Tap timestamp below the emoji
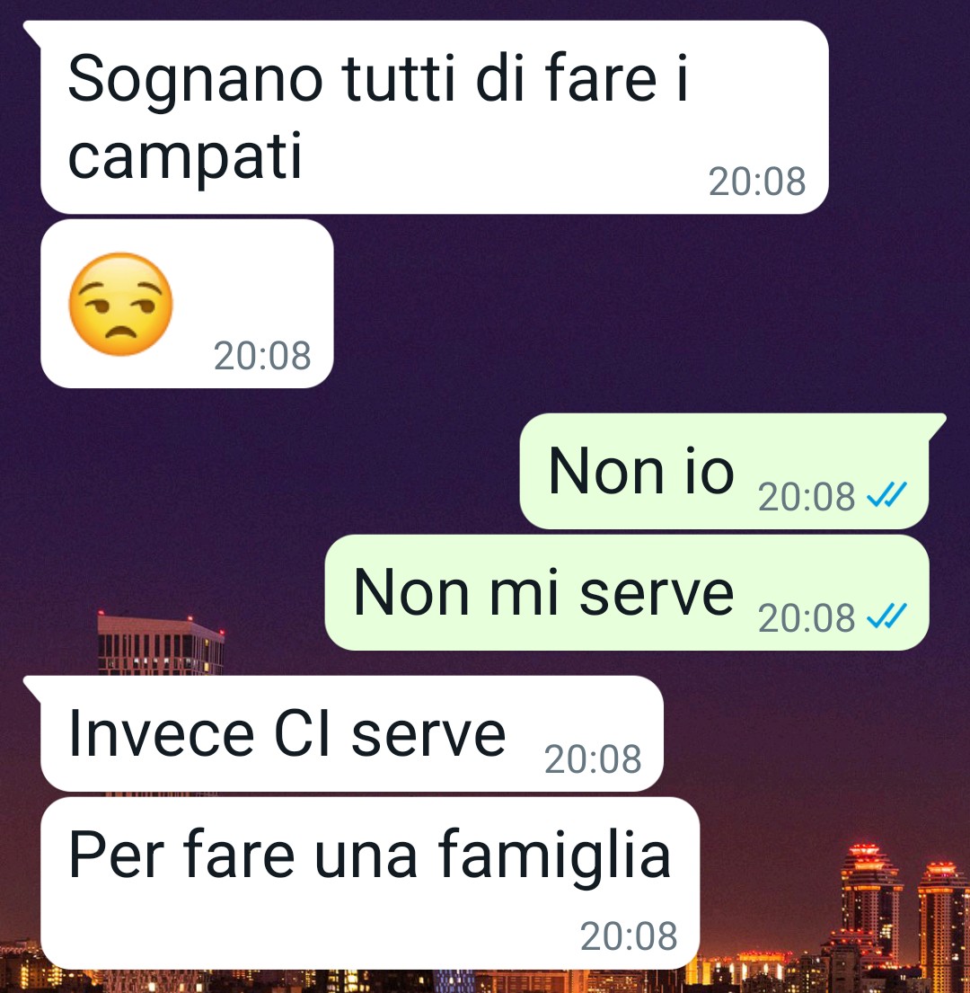This screenshot has height=993, width=970. [x=262, y=356]
